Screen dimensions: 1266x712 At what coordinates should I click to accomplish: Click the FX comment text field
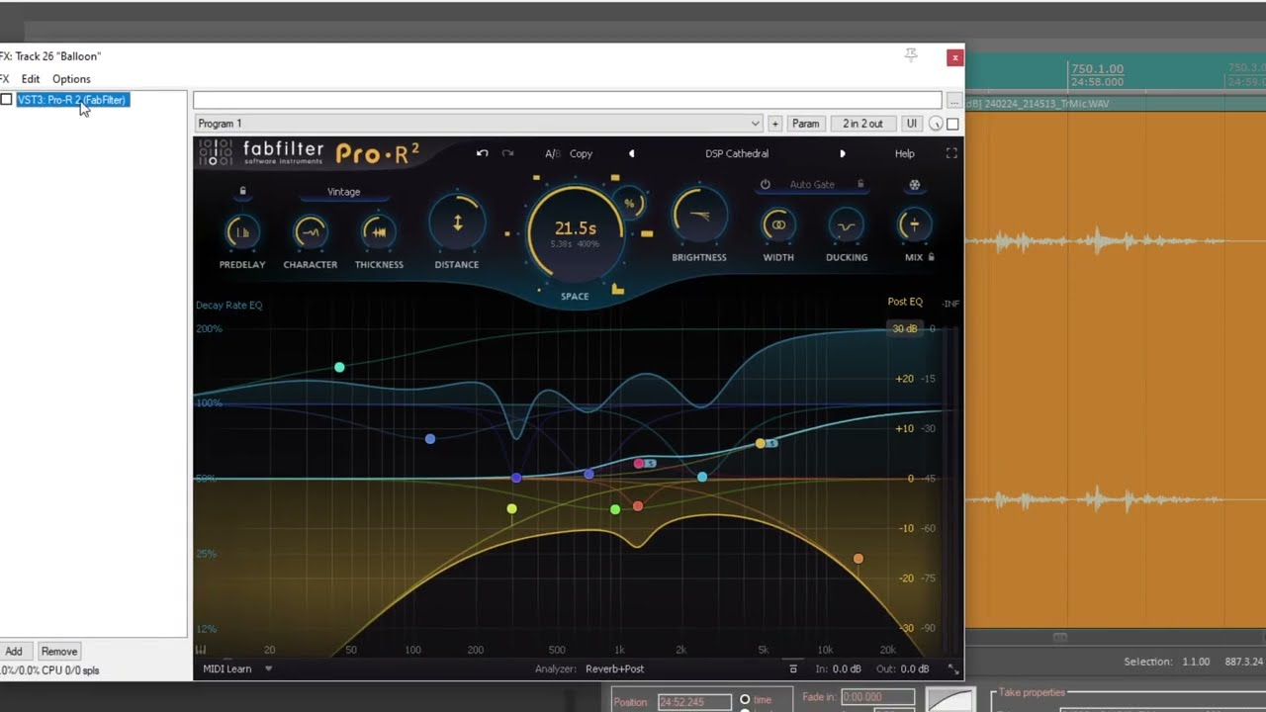(568, 100)
